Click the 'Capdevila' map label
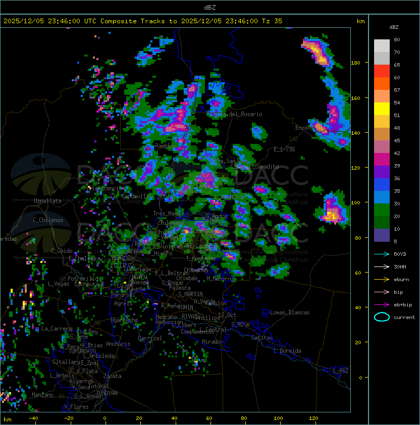Image resolution: width=420 pixels, height=425 pixels. point(136,196)
